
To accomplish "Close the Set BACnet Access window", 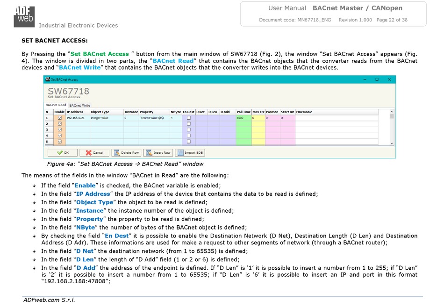I will coord(389,79).
